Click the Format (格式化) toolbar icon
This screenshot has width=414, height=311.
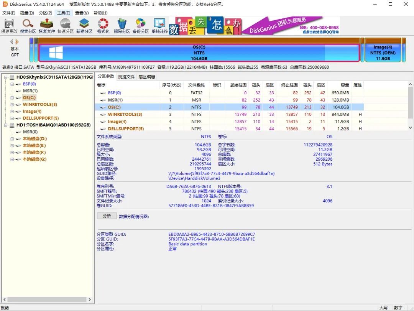pos(103,26)
